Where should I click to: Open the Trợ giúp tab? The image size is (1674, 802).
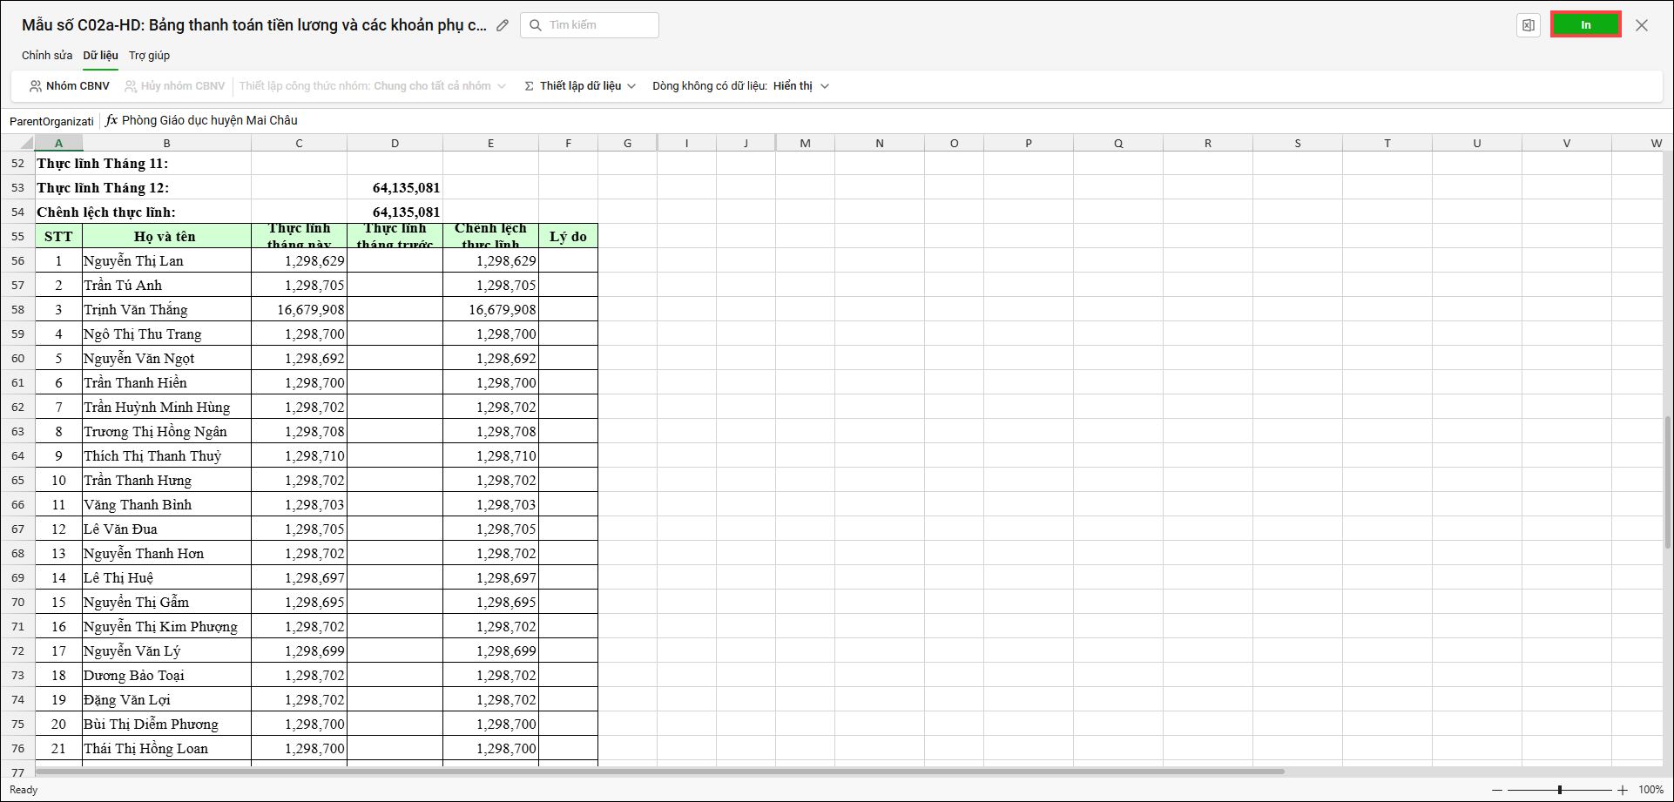click(149, 56)
